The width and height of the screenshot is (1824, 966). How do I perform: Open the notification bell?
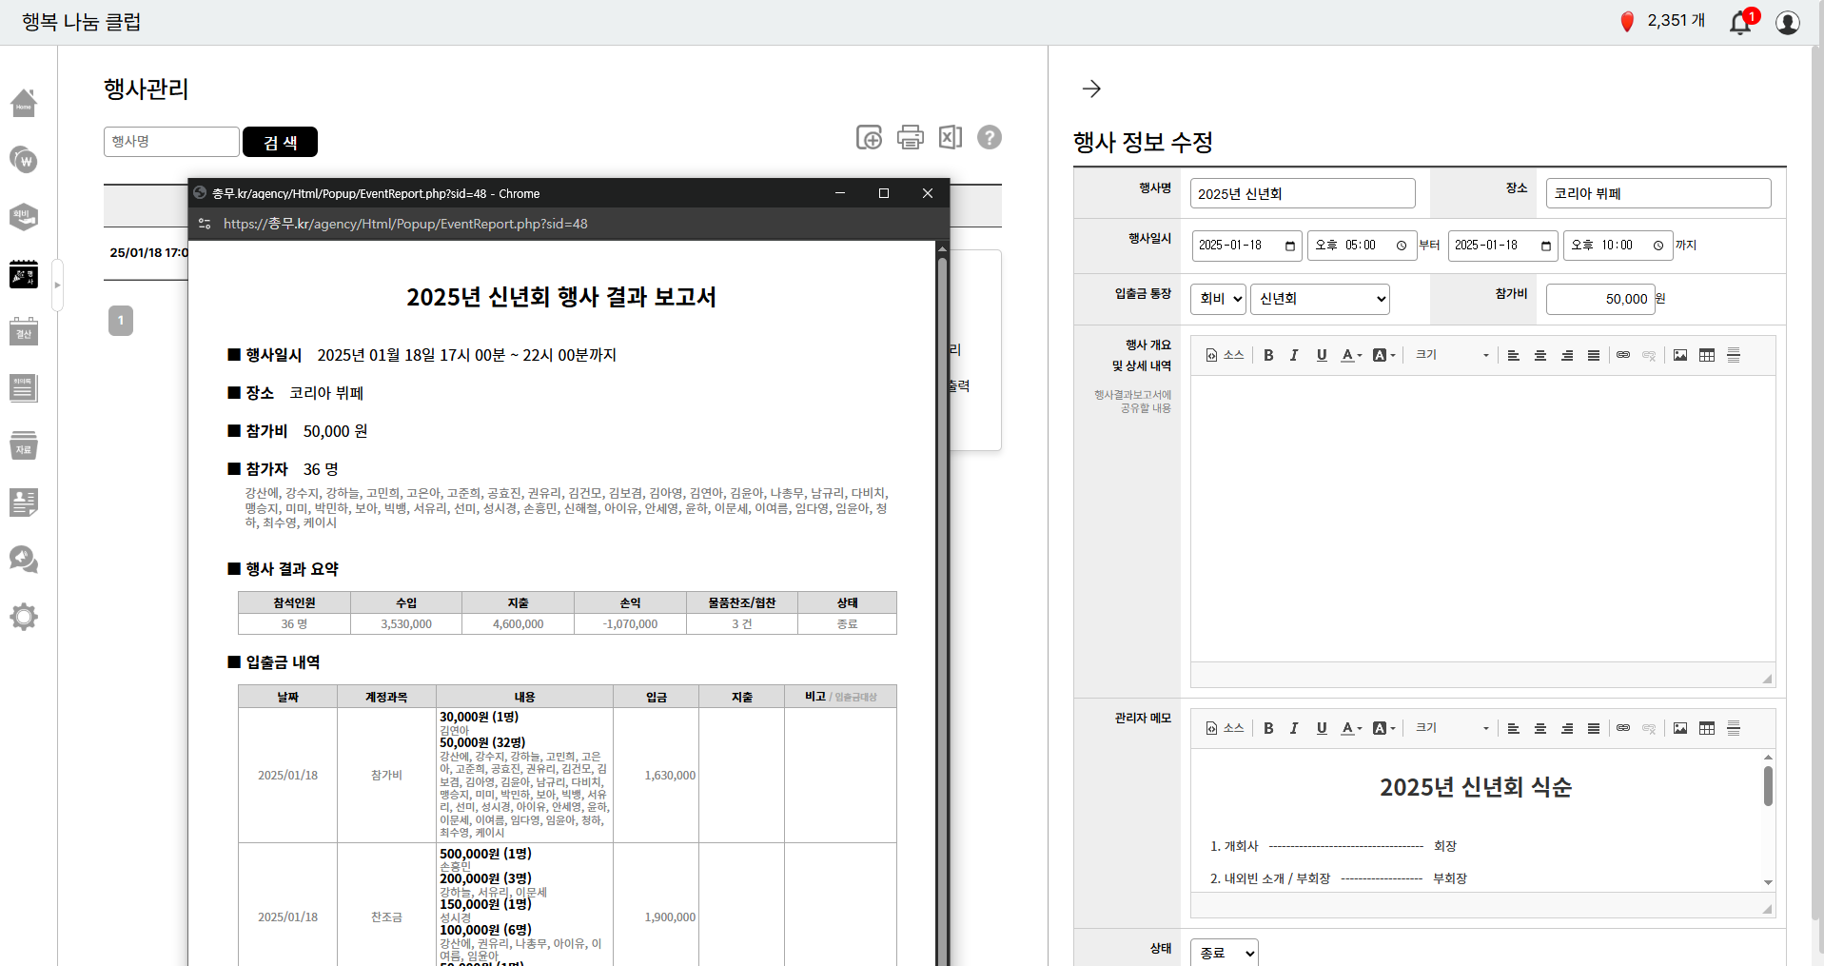[1740, 22]
